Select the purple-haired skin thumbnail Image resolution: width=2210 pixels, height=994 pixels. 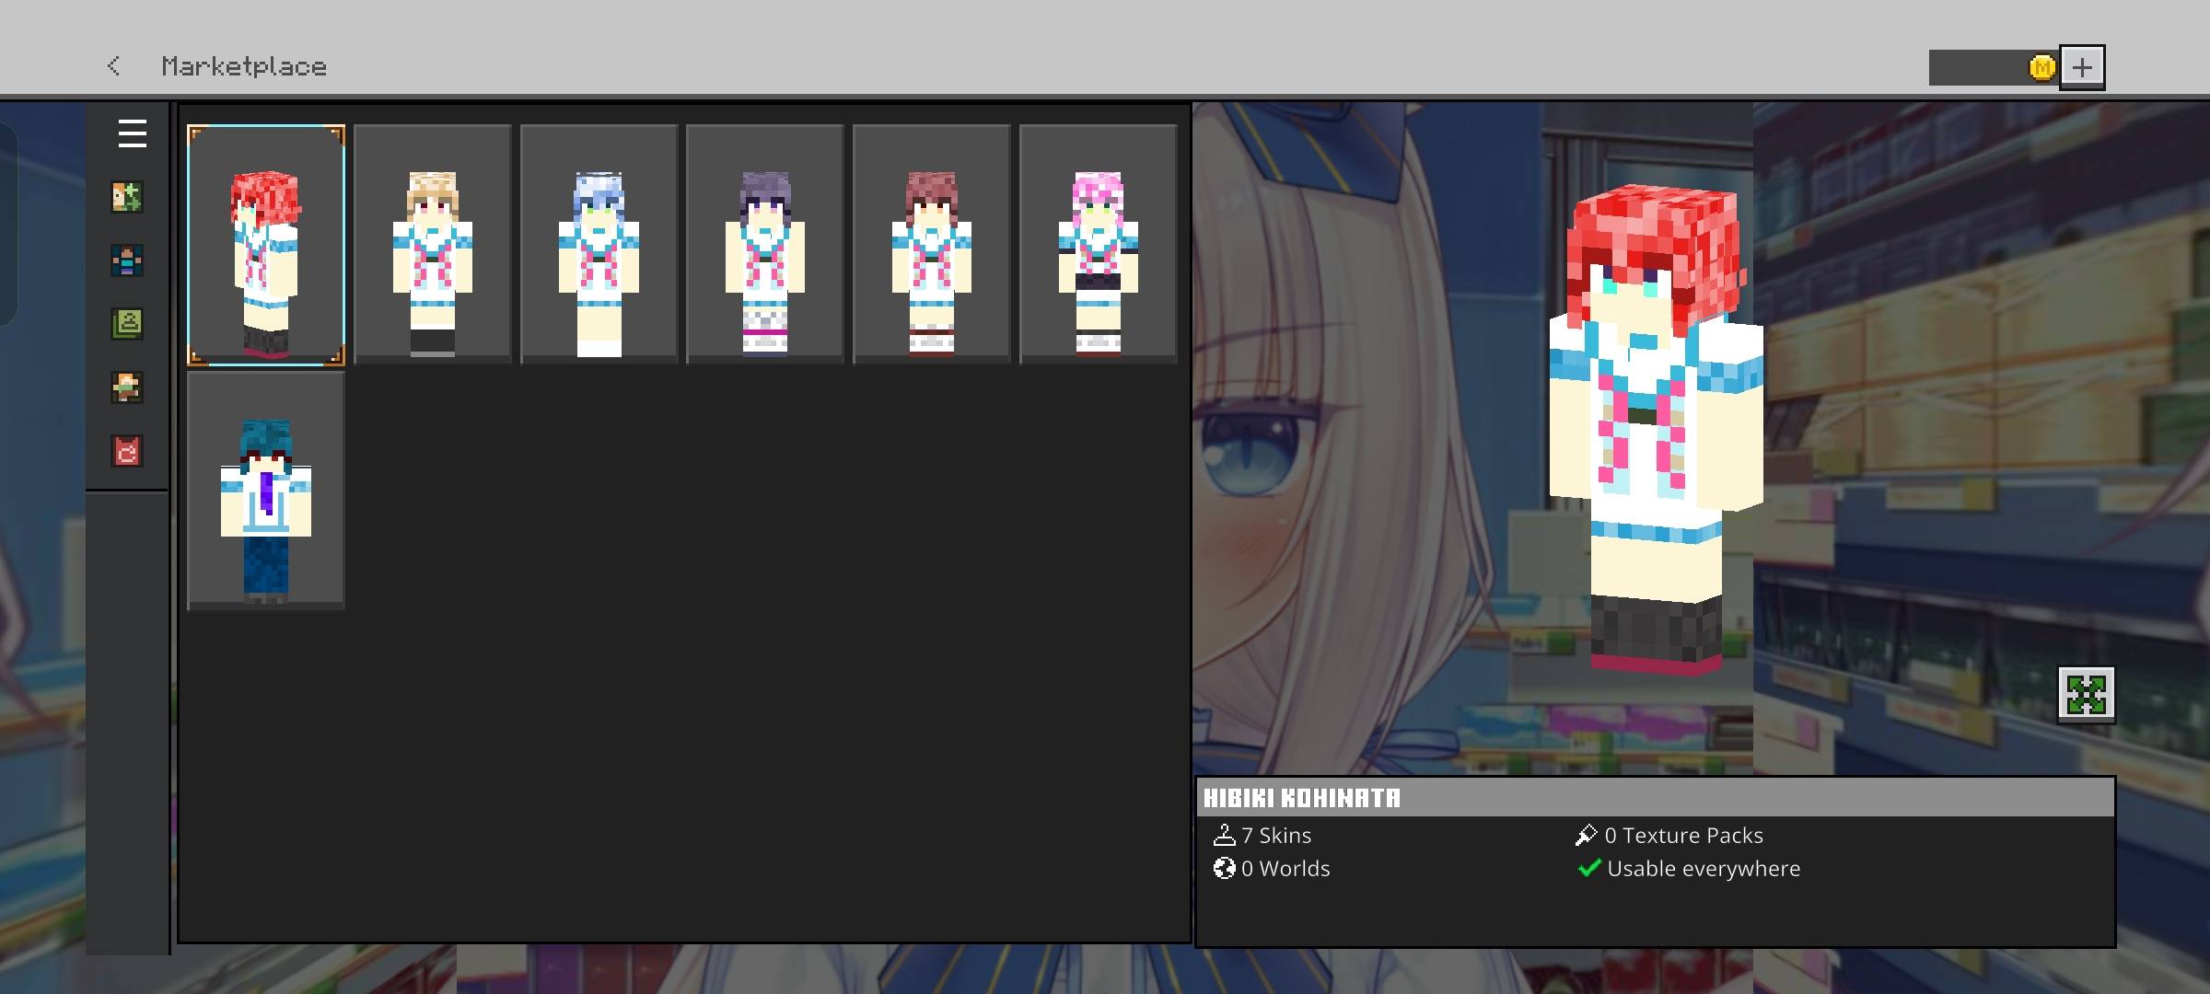(x=765, y=245)
